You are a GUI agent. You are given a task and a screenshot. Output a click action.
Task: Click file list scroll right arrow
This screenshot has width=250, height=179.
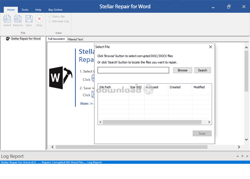point(209,122)
